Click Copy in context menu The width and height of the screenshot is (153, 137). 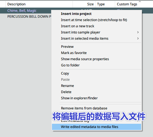click(x=97, y=73)
